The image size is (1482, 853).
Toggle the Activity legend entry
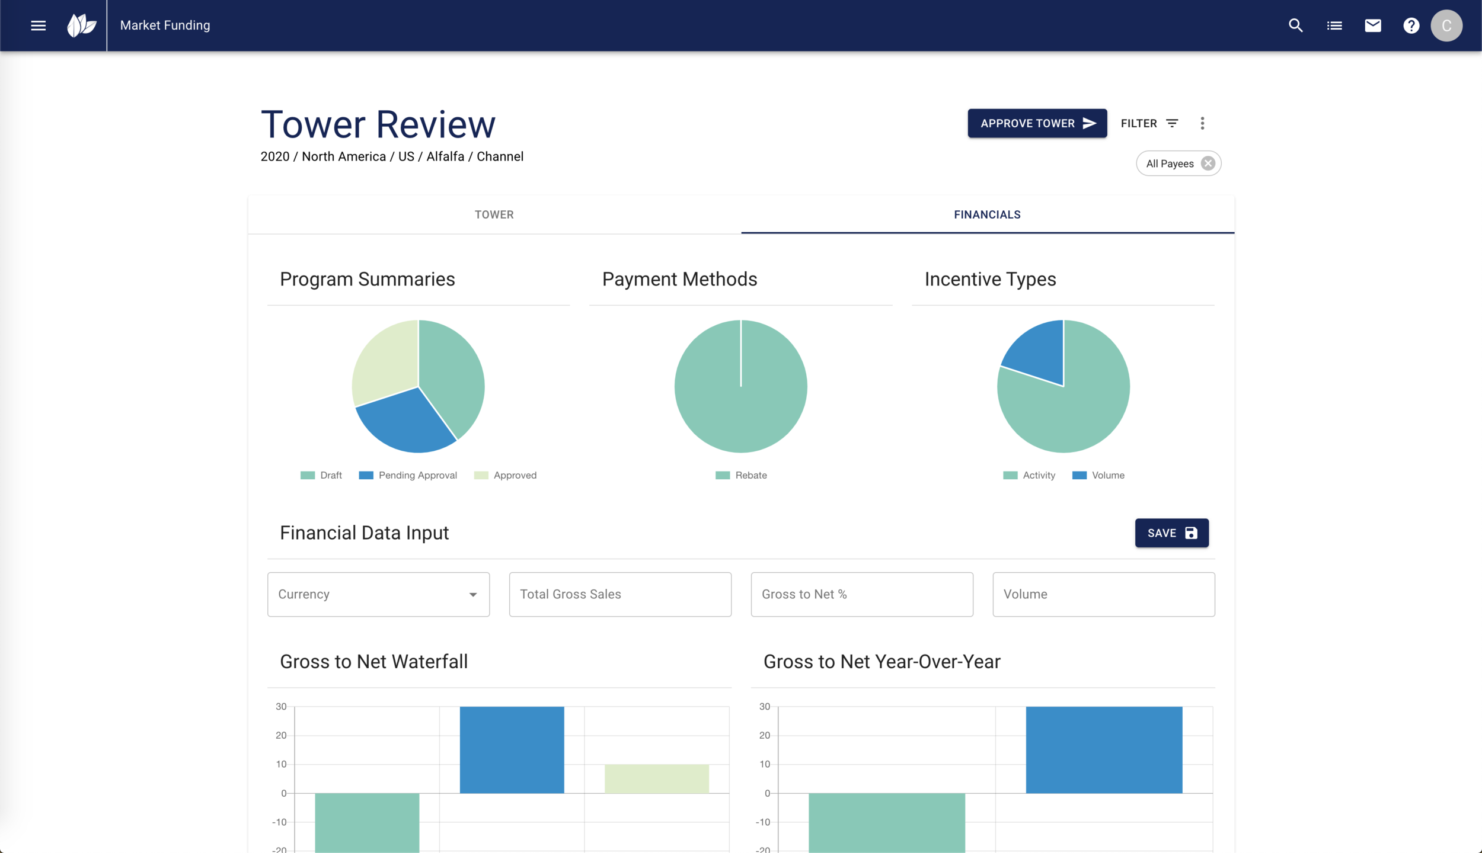tap(1029, 475)
